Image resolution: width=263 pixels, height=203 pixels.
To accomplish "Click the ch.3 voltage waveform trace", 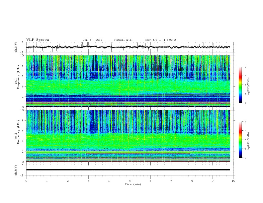I will point(128,170).
